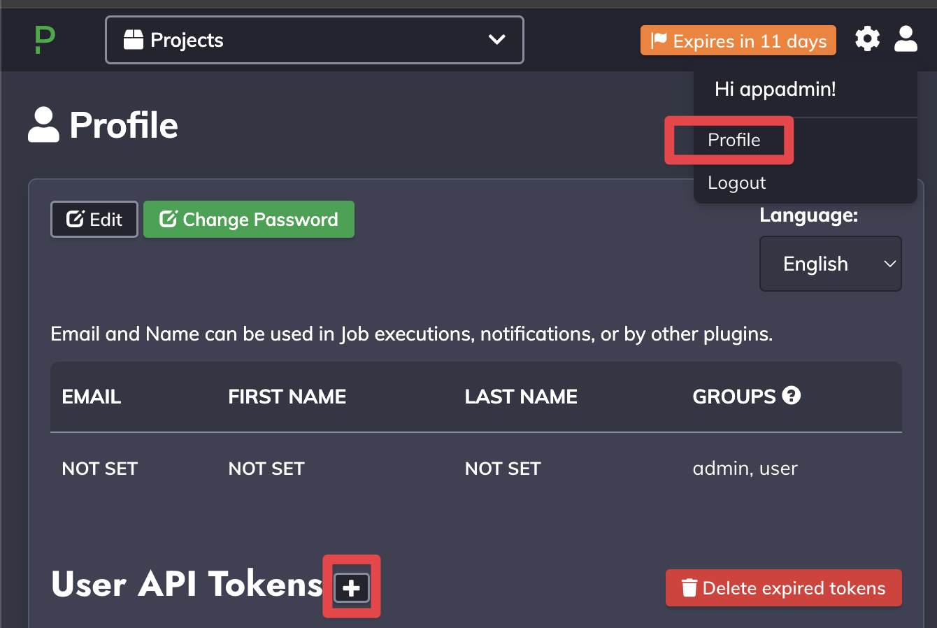Click the NOT SET value under LAST NAME

503,469
